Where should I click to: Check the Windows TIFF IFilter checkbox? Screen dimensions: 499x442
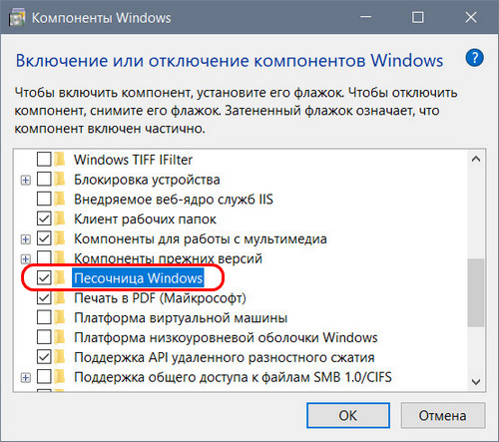[x=44, y=160]
